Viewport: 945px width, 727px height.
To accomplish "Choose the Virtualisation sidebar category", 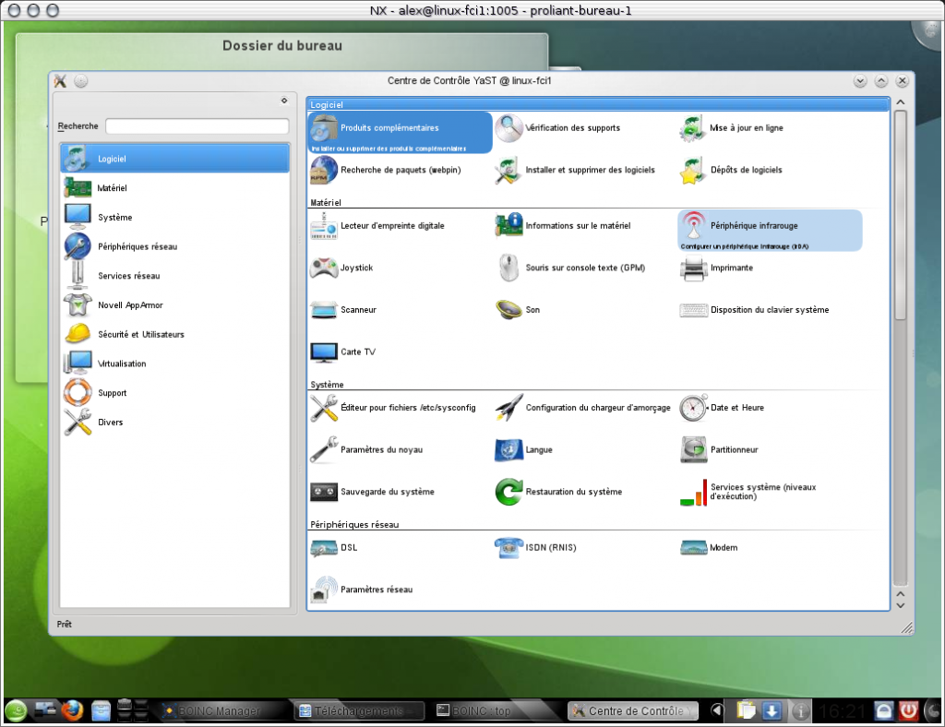I will 122,363.
